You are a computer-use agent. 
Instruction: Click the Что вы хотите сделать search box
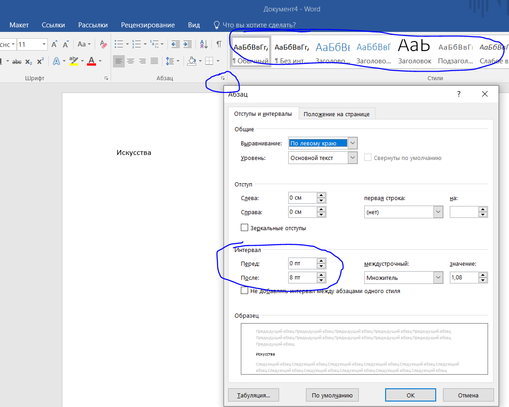coord(259,25)
